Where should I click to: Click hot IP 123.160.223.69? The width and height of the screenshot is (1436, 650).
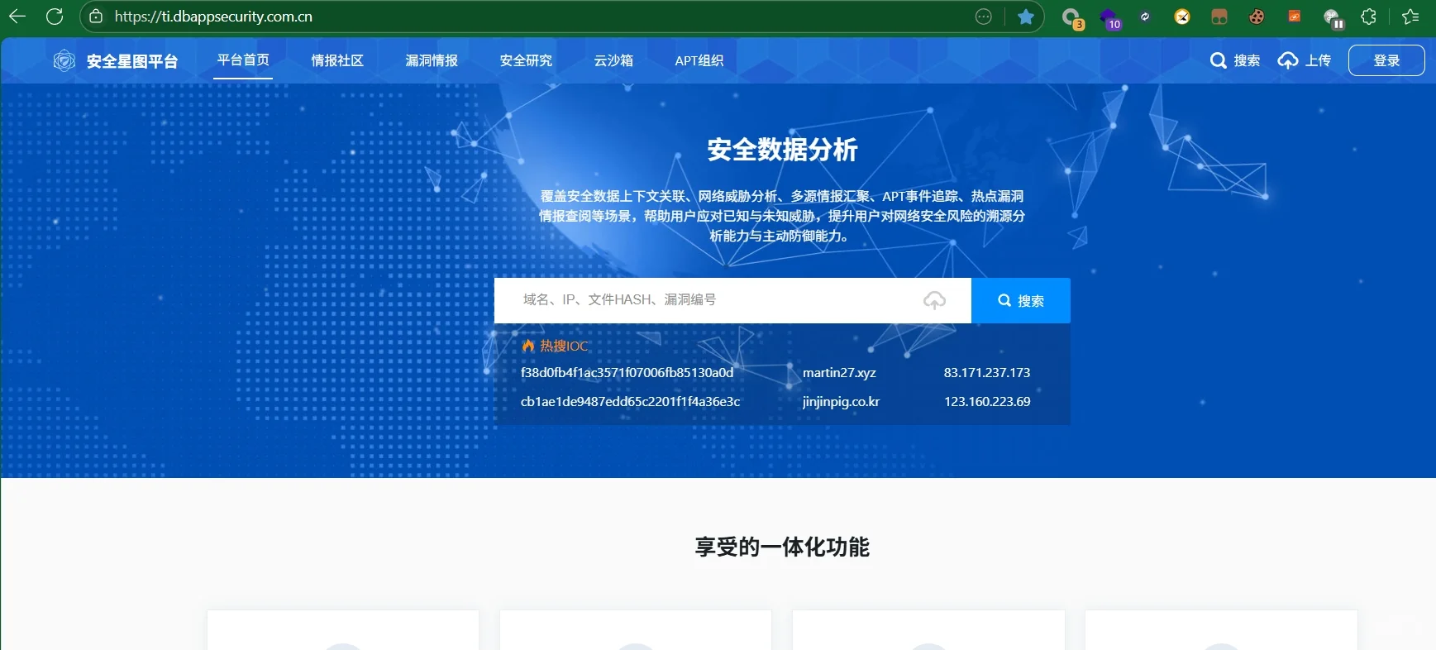987,401
